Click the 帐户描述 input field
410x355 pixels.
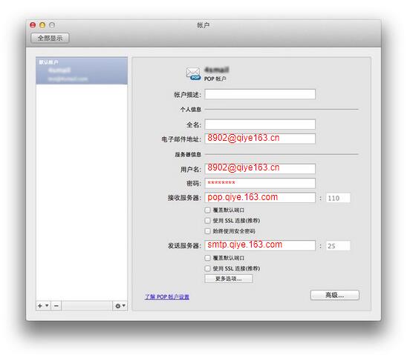coord(260,94)
